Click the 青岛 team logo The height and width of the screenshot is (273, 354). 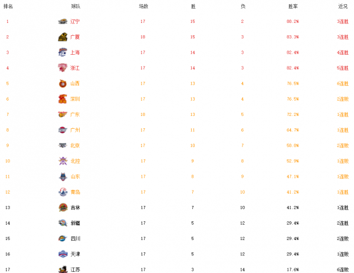pyautogui.click(x=63, y=192)
